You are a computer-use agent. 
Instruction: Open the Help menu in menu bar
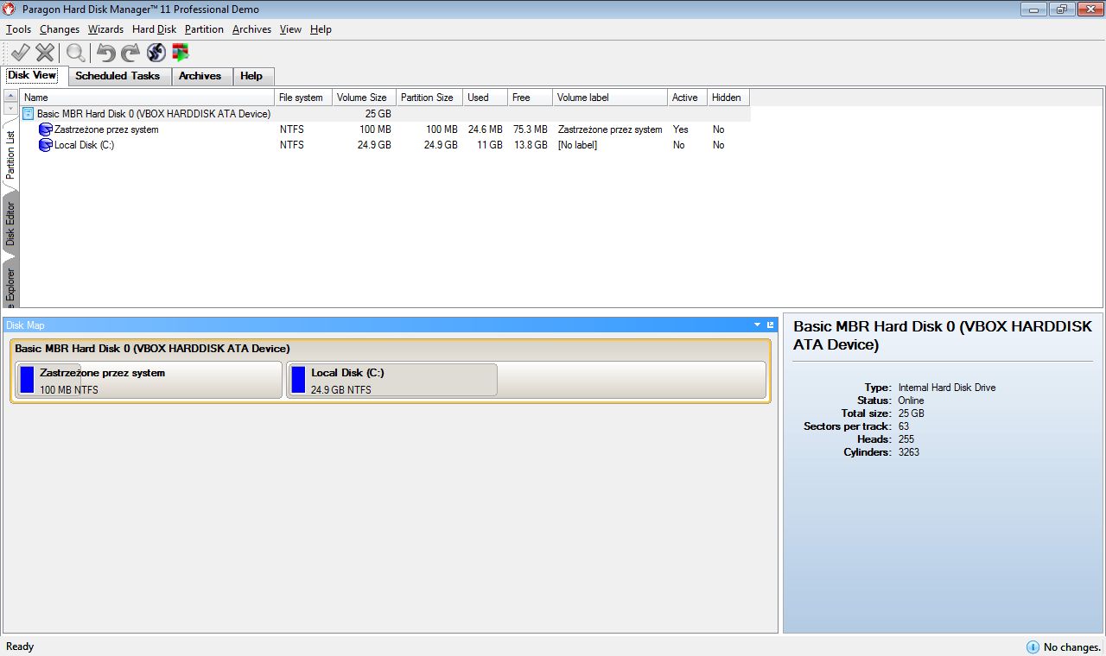point(321,29)
